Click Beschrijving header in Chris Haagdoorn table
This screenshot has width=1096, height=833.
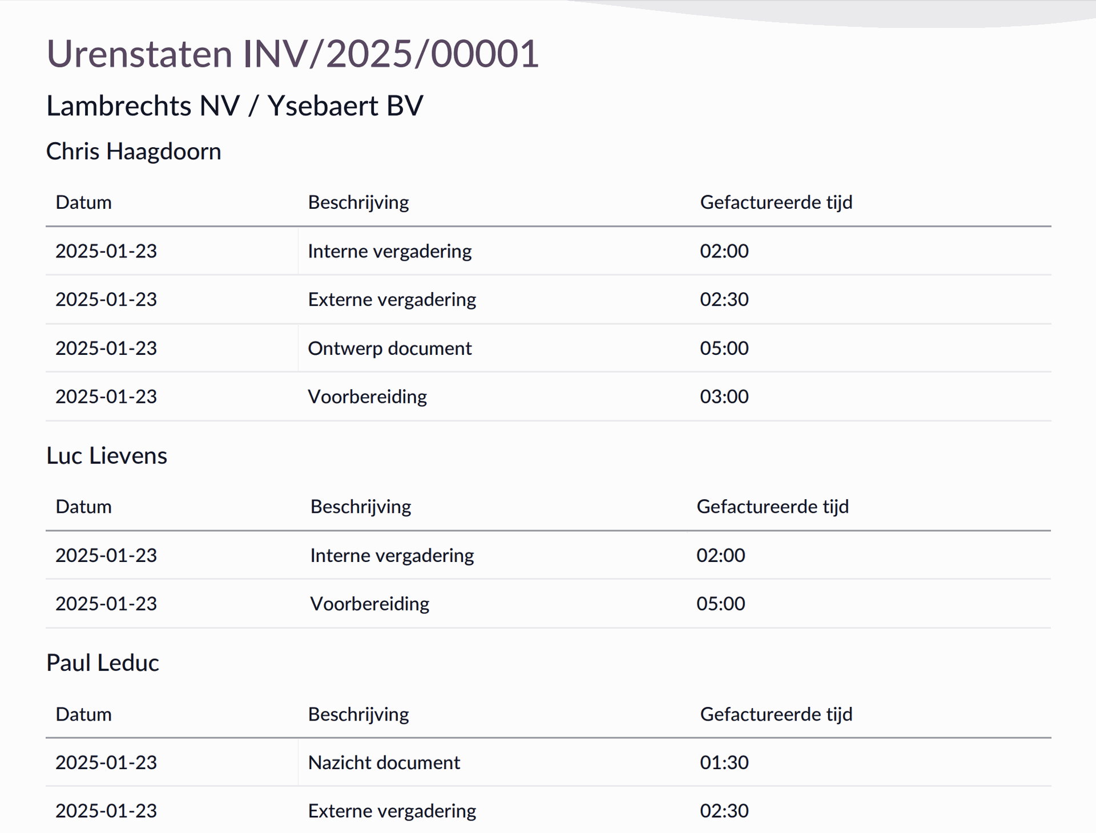358,203
